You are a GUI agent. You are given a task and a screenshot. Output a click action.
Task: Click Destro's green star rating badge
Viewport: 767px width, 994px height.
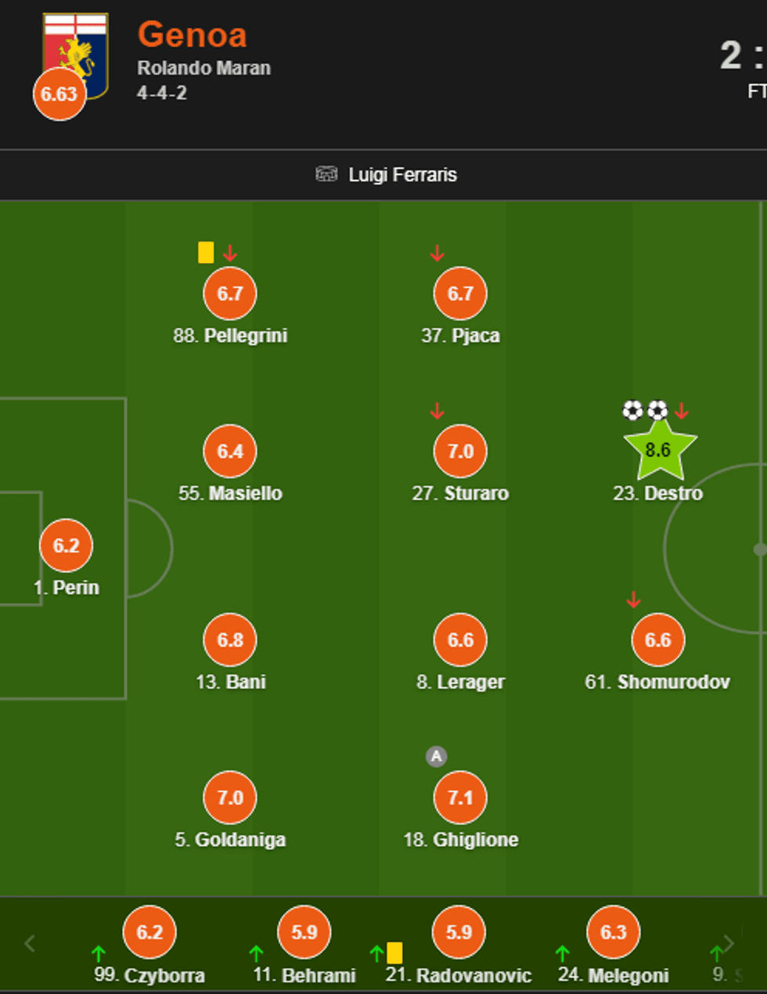click(x=659, y=450)
